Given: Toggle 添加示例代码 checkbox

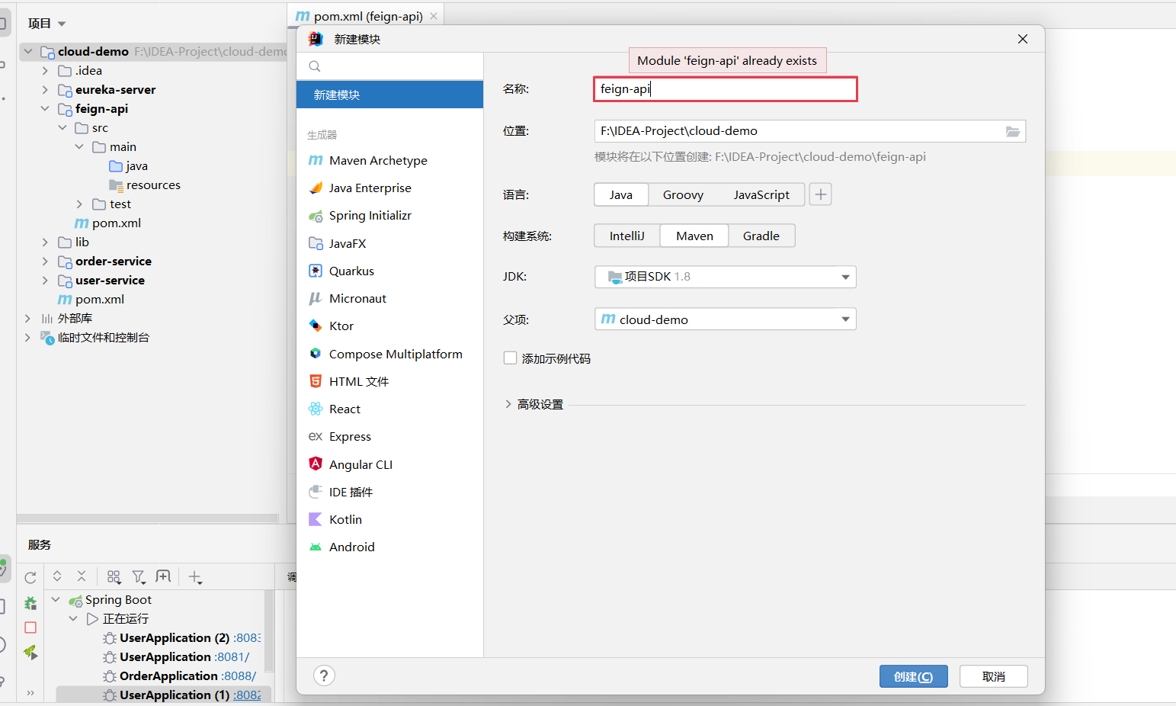Looking at the screenshot, I should (x=511, y=358).
